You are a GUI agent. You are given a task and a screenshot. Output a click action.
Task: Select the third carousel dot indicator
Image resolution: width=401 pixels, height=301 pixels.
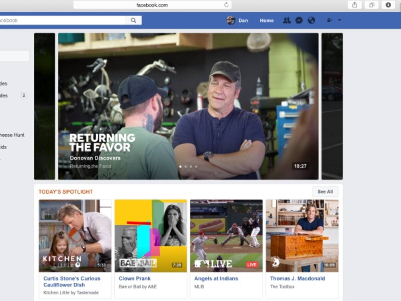pos(191,166)
